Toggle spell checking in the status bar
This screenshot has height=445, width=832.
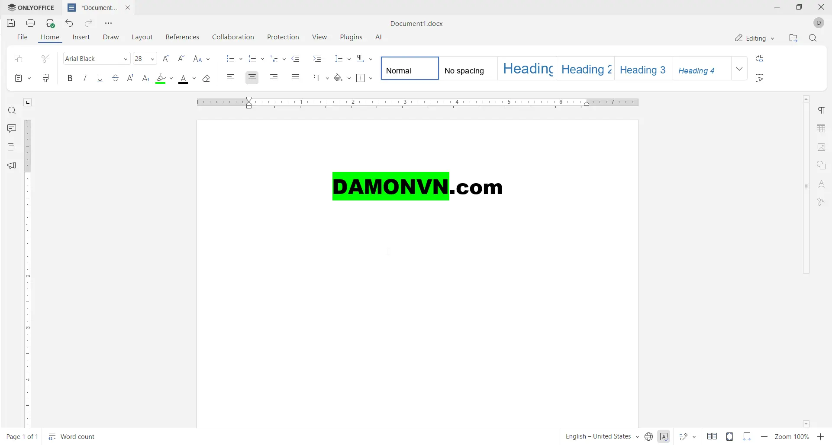pos(664,437)
